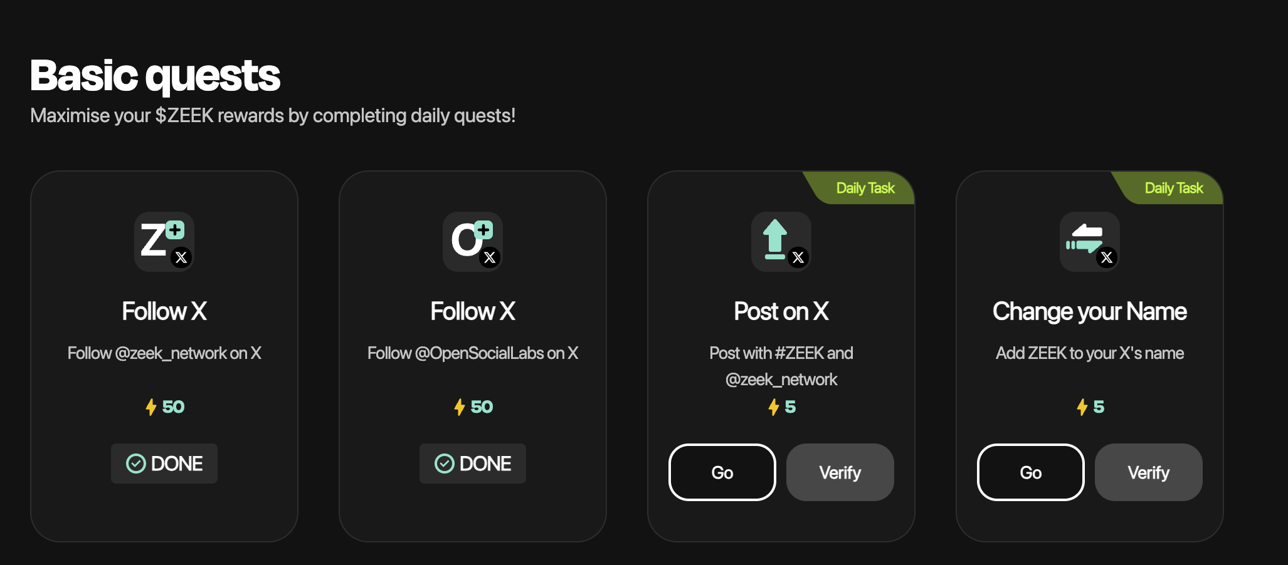Open Go for Change your Name quest
This screenshot has width=1288, height=565.
1031,472
